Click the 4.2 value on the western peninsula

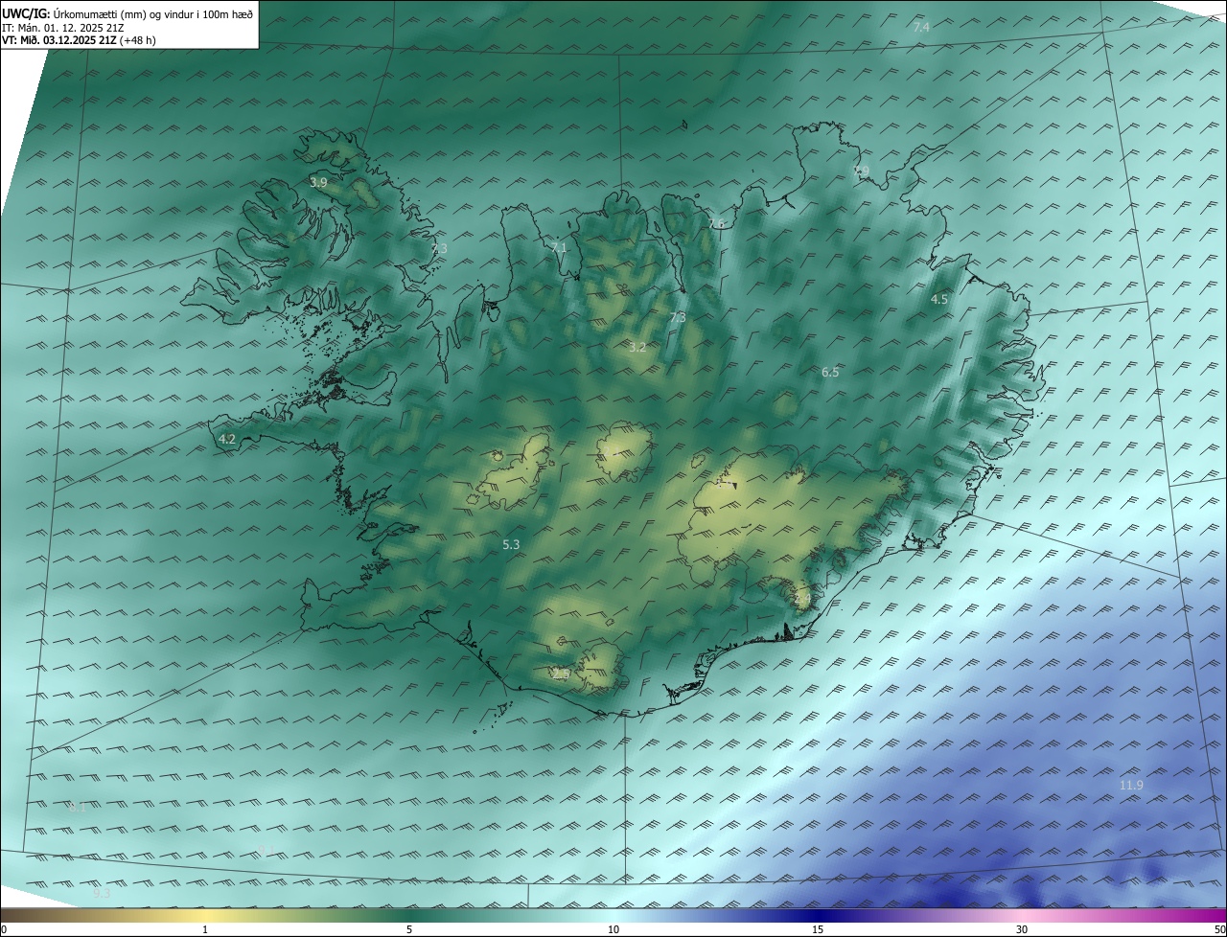point(227,439)
